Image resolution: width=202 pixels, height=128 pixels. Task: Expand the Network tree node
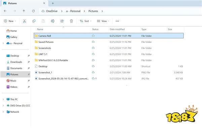pyautogui.click(x=3, y=112)
